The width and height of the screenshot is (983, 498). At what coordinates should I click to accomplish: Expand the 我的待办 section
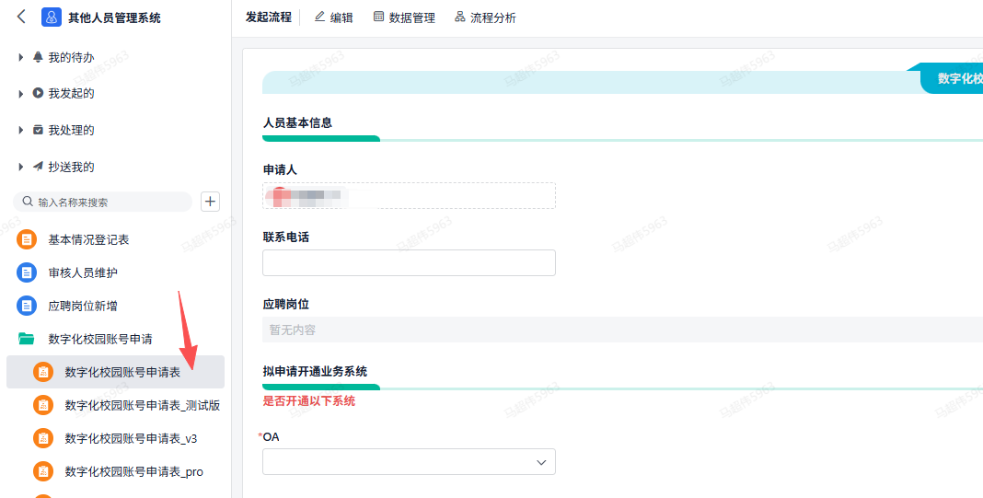pyautogui.click(x=21, y=58)
